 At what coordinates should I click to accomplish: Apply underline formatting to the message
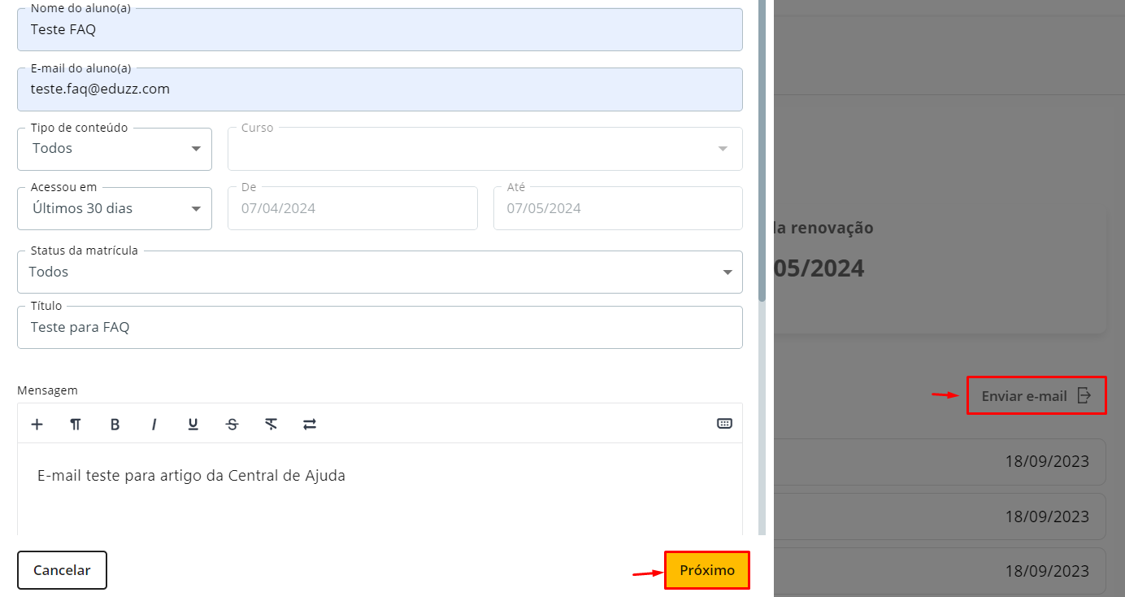[x=193, y=424]
